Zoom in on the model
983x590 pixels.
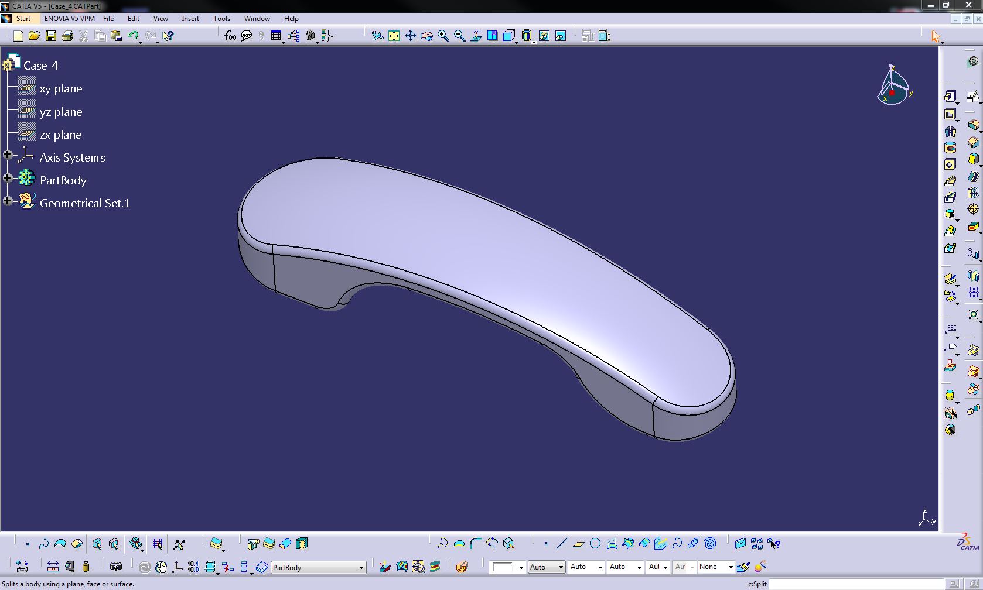(443, 36)
